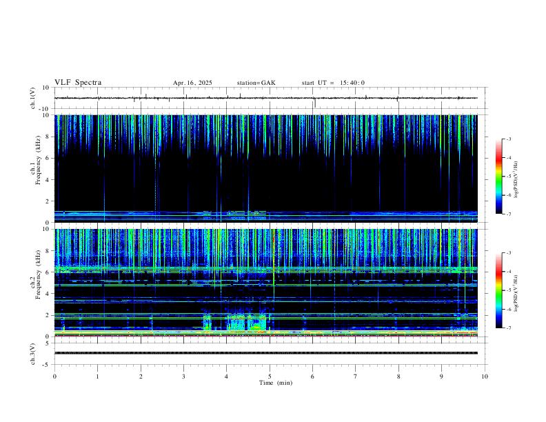This screenshot has width=546, height=422.
Task: Click the 'VLF Spectra' title text
Action: (78, 83)
